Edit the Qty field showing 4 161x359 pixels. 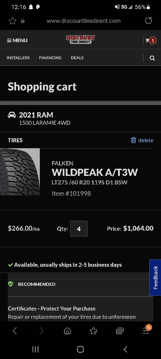click(79, 228)
